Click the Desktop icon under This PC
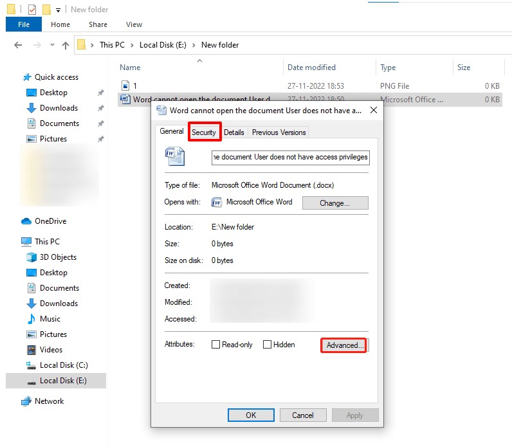 click(32, 273)
